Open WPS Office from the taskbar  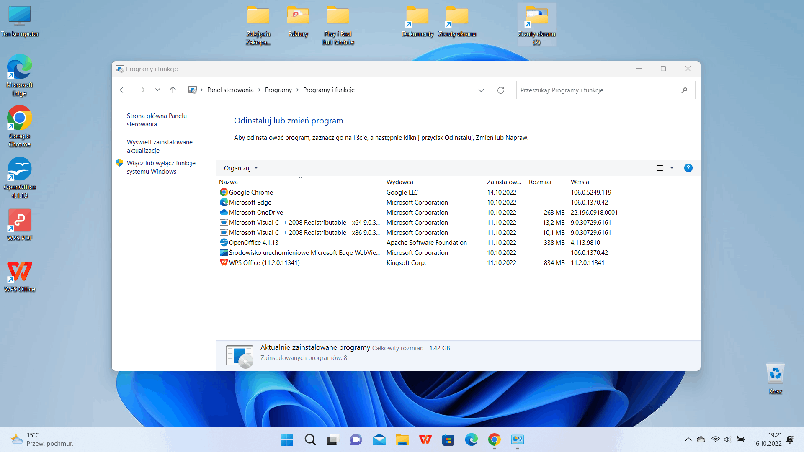pyautogui.click(x=425, y=440)
